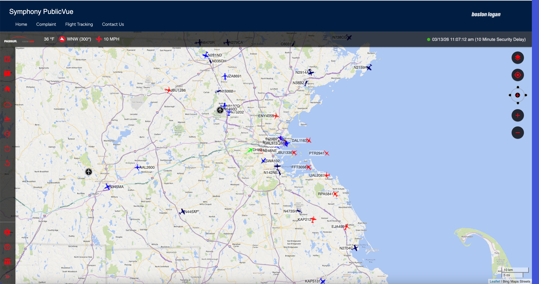Click the Home navigation link

click(x=21, y=24)
